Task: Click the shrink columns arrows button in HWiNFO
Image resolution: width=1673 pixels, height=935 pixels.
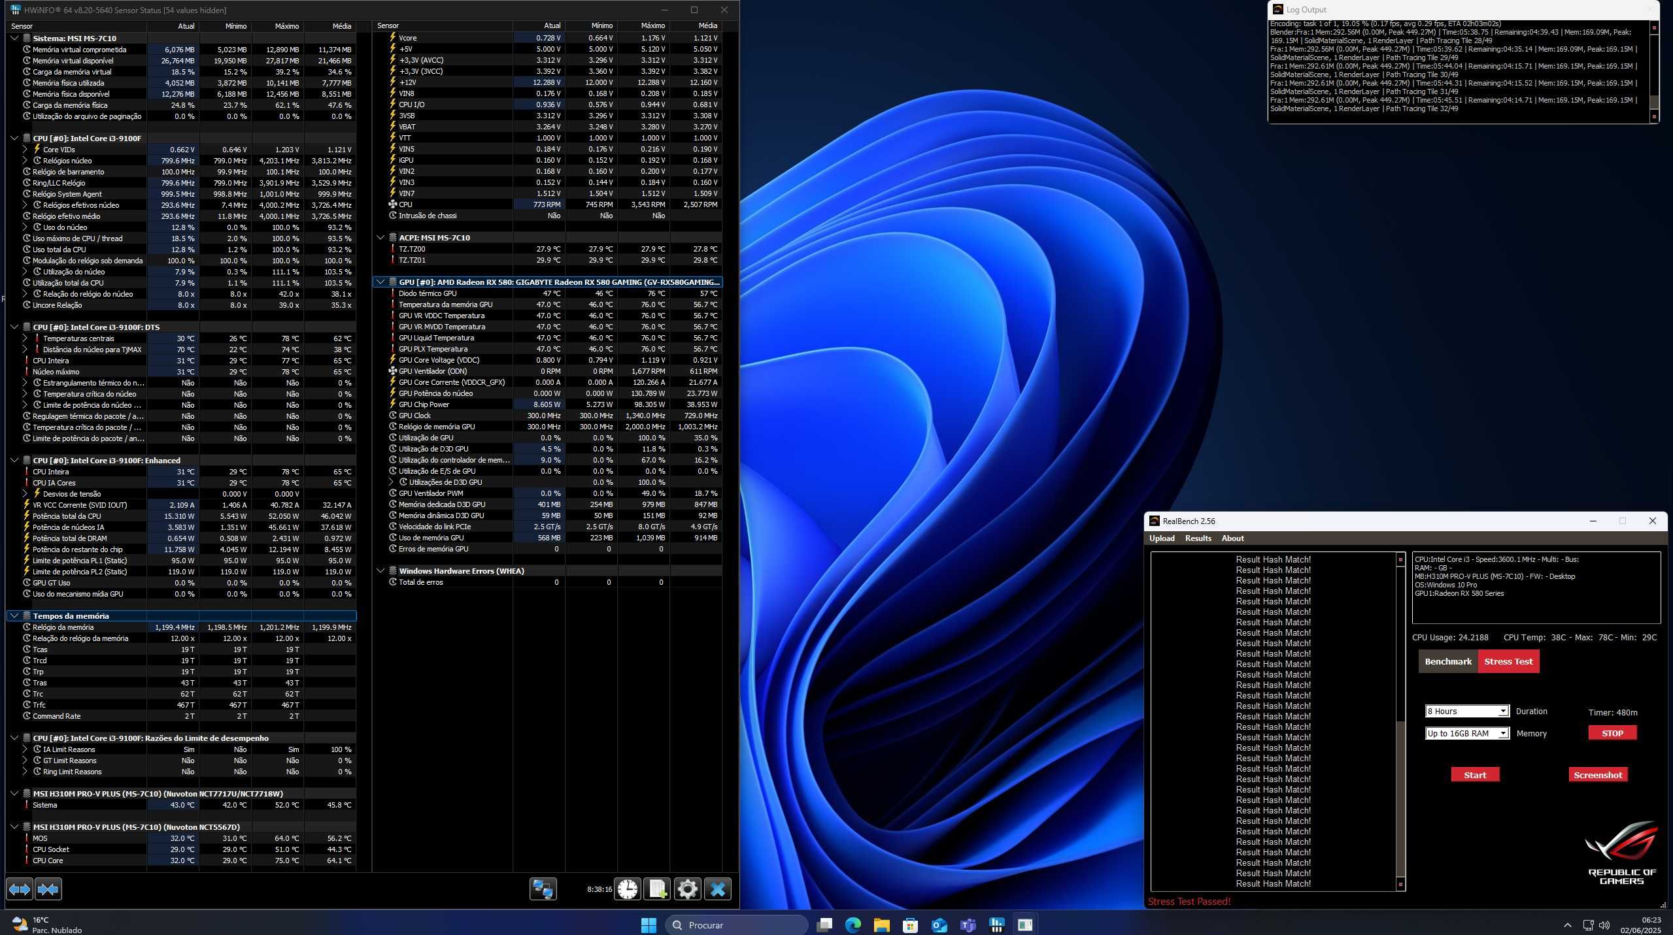Action: point(48,889)
